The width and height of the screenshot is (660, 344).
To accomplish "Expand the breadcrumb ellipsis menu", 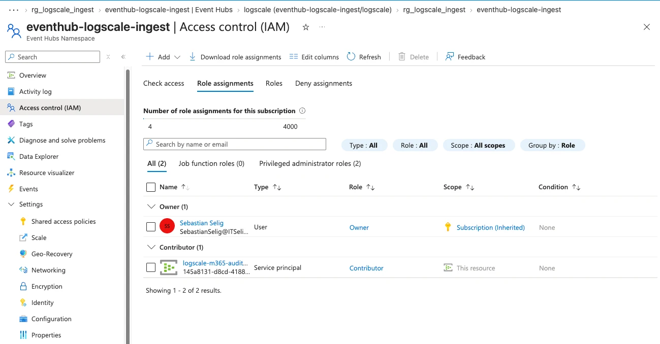I will point(14,10).
